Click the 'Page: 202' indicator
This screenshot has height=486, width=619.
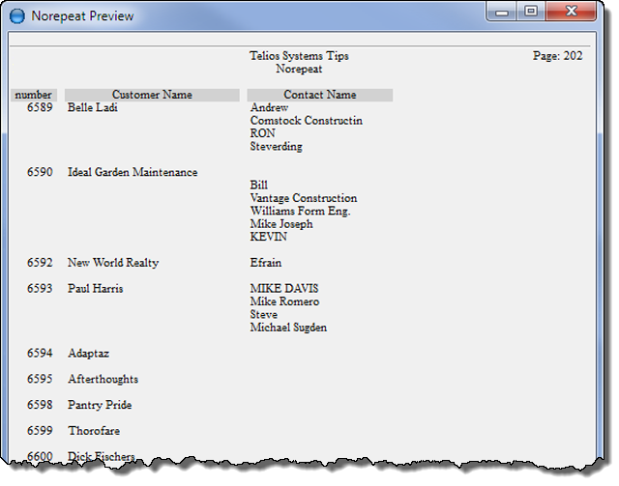pos(557,56)
